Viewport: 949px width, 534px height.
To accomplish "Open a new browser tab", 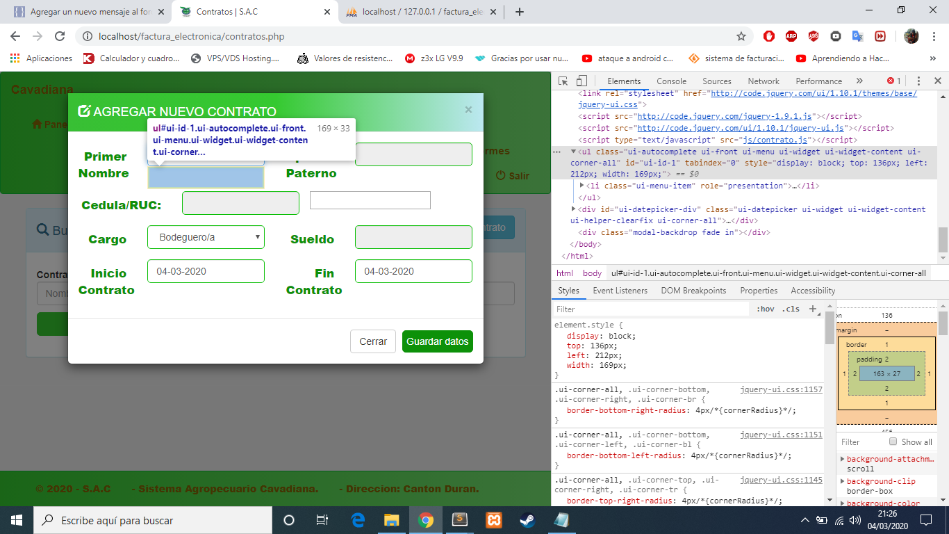I will [x=519, y=12].
